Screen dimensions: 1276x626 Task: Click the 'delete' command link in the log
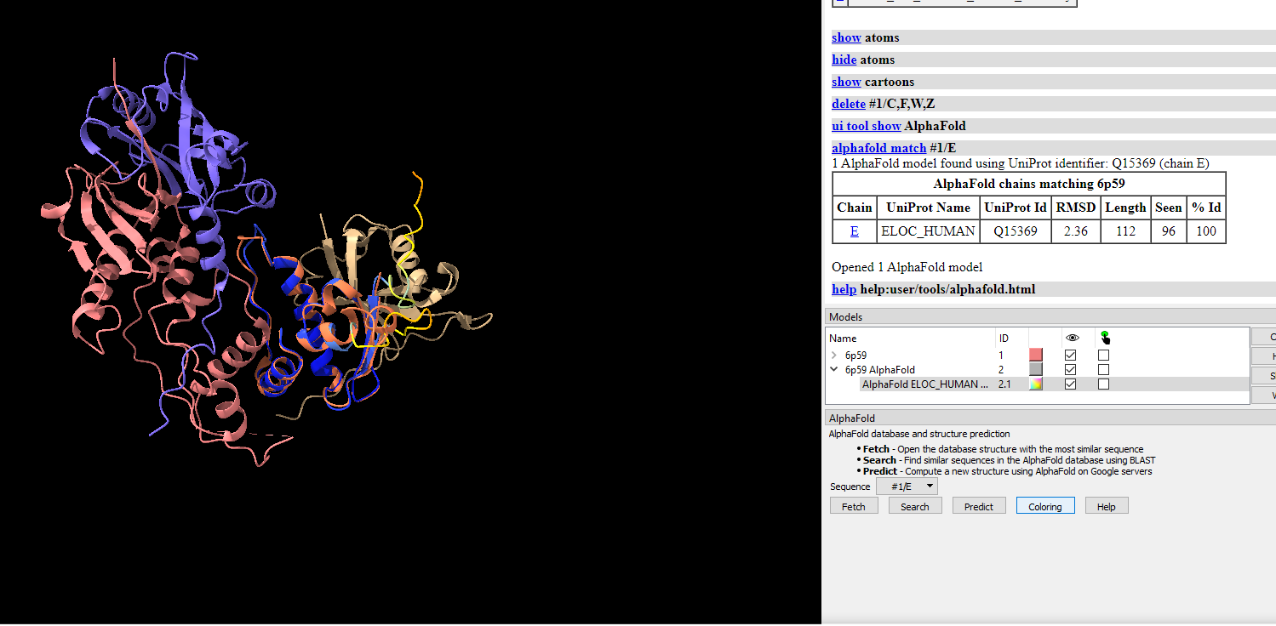848,104
